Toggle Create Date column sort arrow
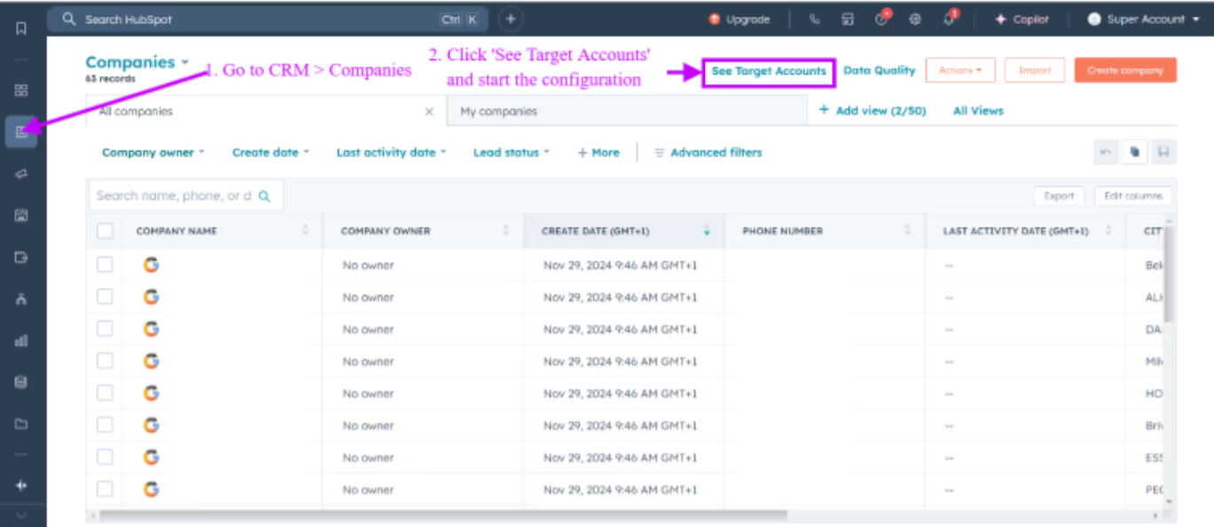This screenshot has width=1214, height=527. (x=707, y=231)
